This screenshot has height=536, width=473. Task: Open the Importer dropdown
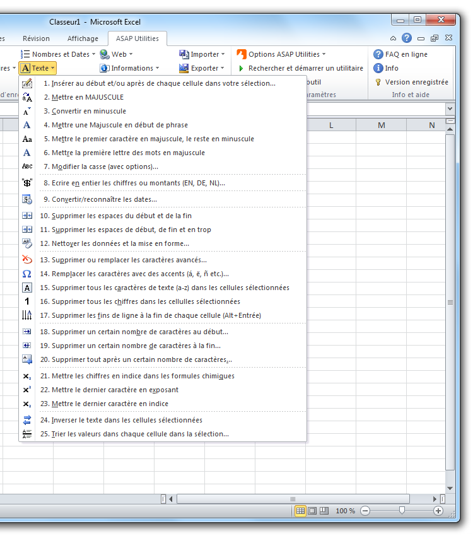pos(202,54)
